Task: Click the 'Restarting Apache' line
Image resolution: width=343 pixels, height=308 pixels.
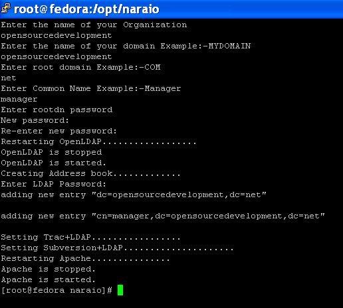Action: (x=85, y=258)
